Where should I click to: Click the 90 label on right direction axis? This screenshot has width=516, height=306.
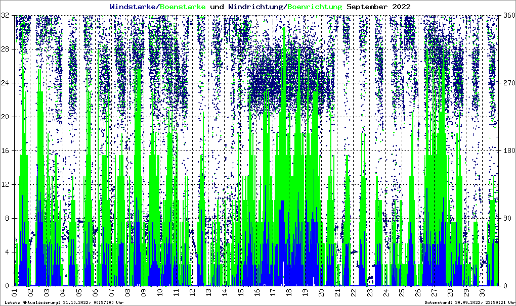click(x=506, y=218)
